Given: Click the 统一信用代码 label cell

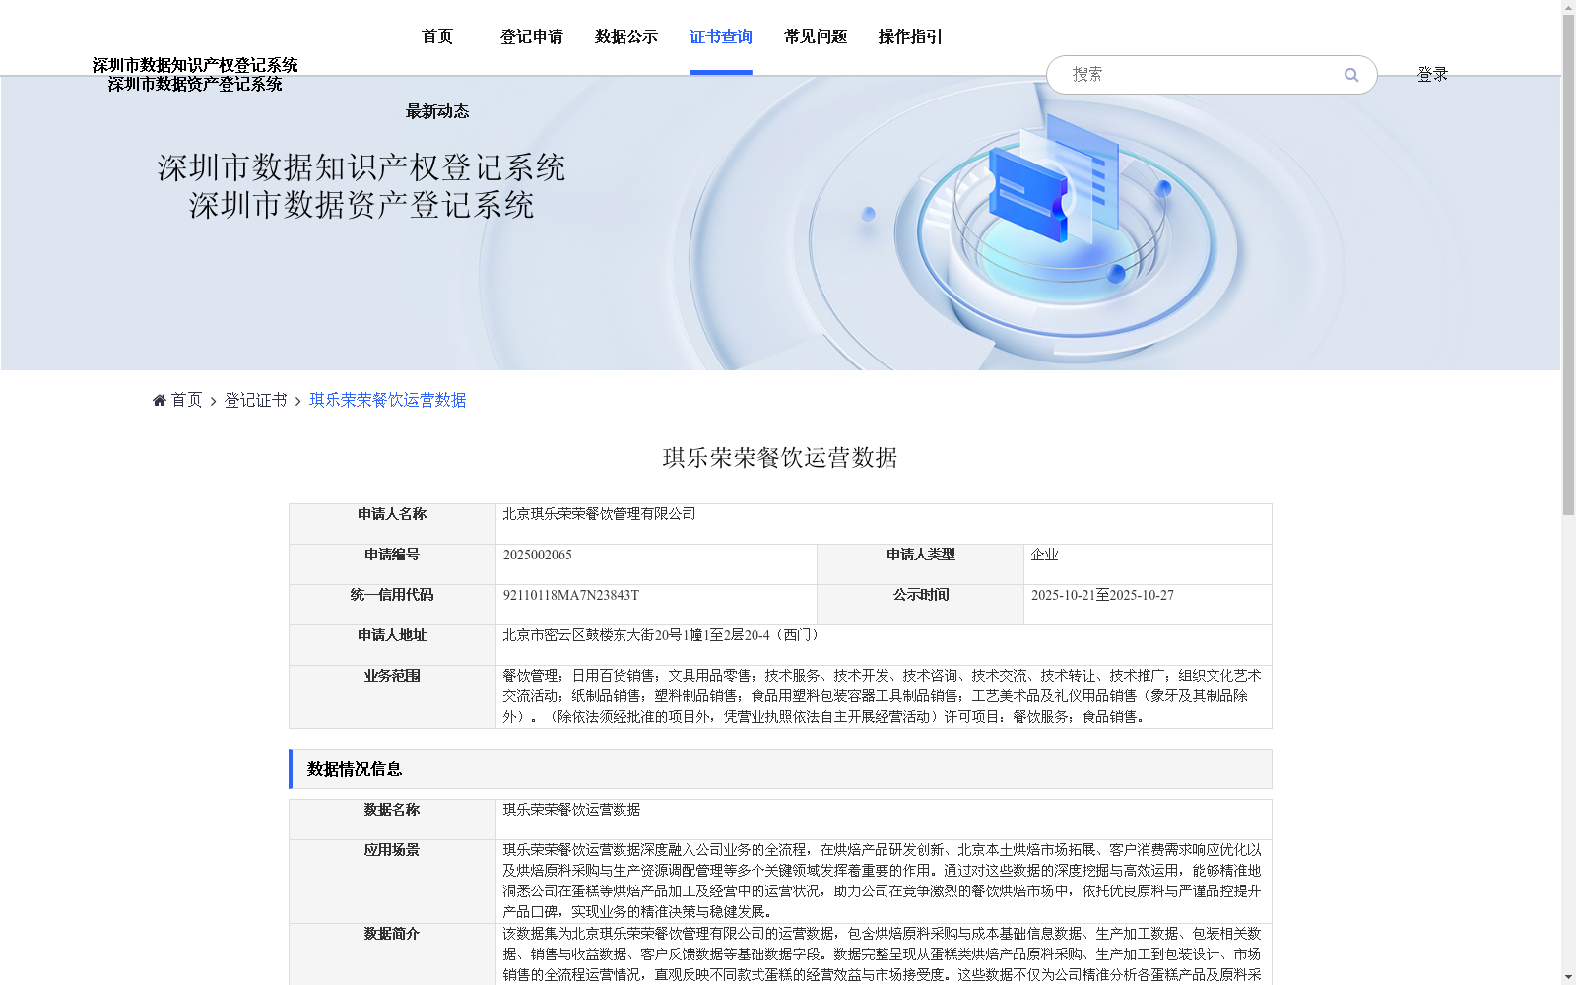Looking at the screenshot, I should [x=392, y=605].
